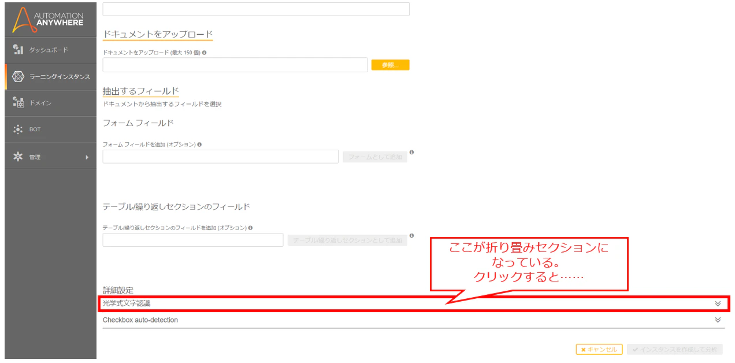Expand the 光学式文字認識 section chevron
This screenshot has width=735, height=363.
[718, 303]
